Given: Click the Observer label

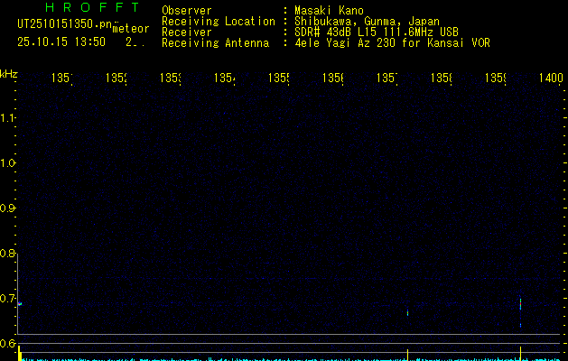Looking at the screenshot, I should point(187,10).
